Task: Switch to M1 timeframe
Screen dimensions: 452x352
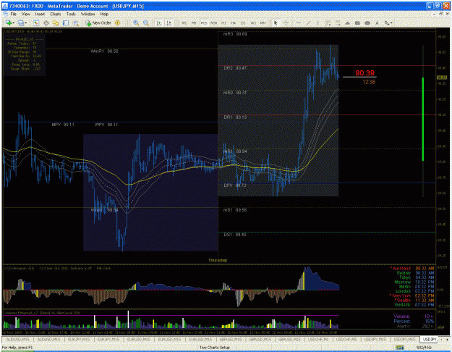Action: tap(184, 22)
